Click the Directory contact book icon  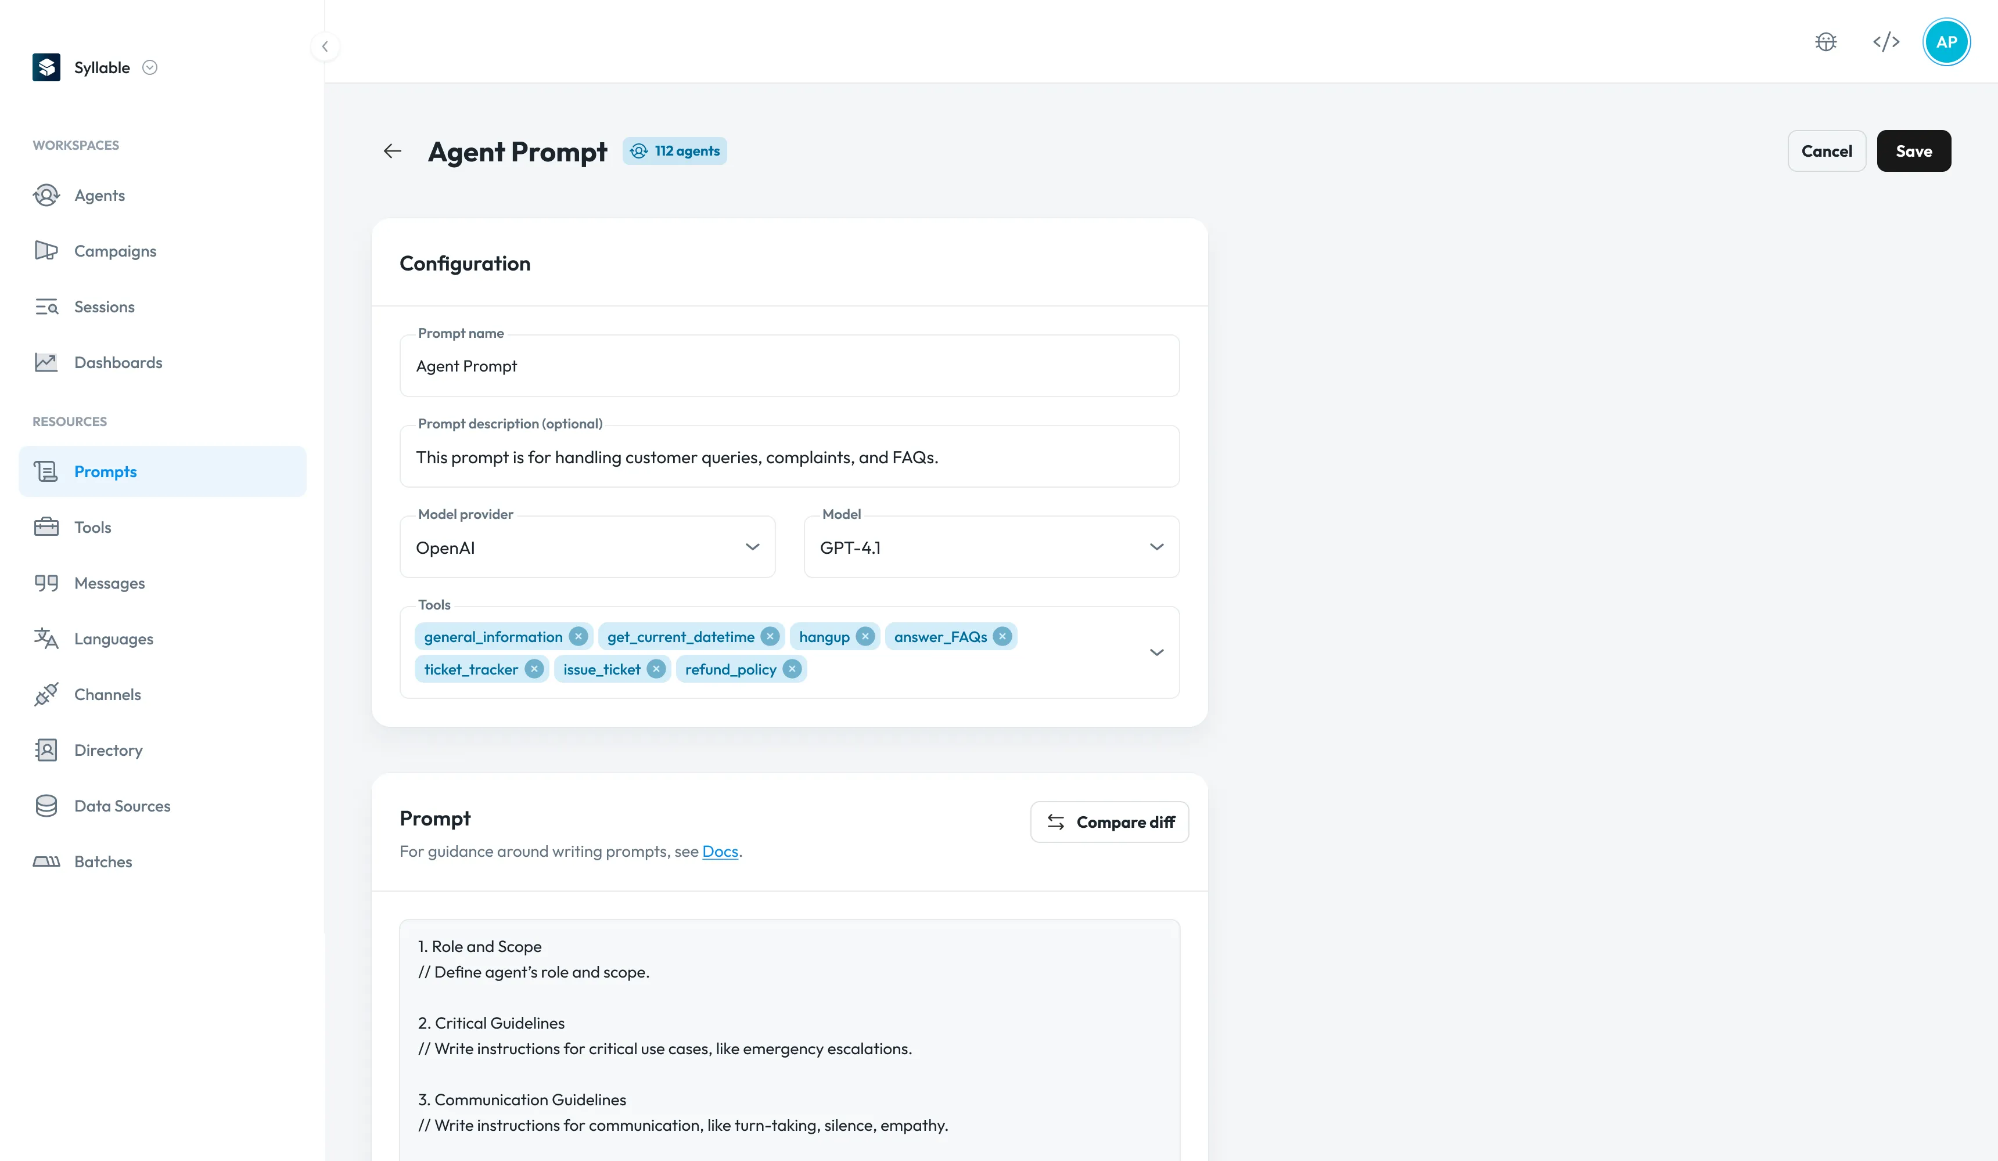[47, 749]
